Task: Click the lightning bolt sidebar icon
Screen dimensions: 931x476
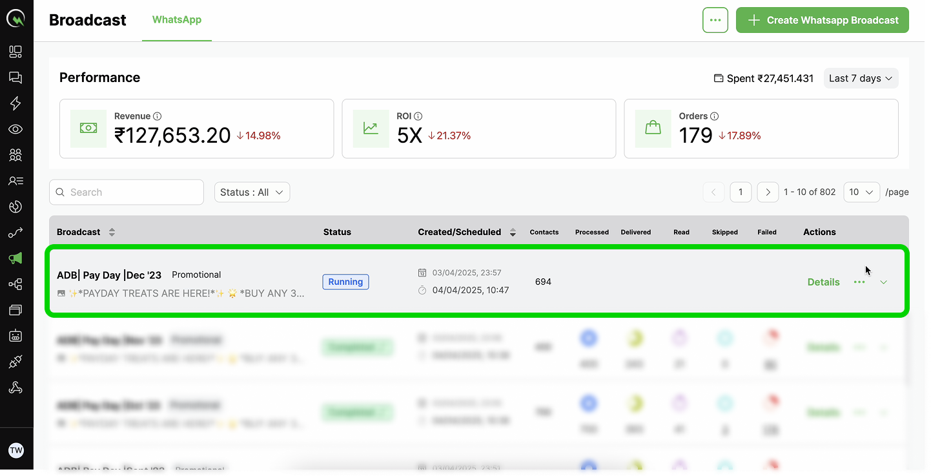Action: (15, 103)
